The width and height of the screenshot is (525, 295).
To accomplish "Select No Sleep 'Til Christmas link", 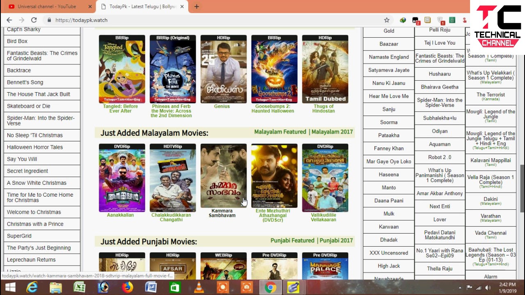I will 35,135.
